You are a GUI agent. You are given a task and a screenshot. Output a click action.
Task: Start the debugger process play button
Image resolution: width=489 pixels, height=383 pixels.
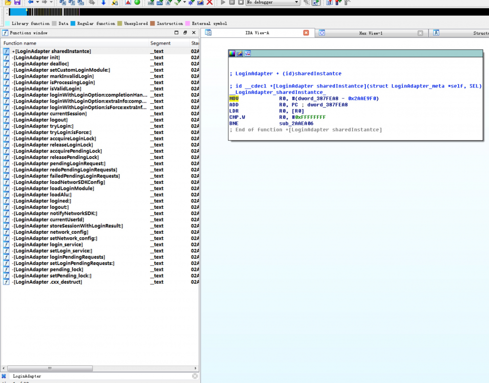click(223, 2)
